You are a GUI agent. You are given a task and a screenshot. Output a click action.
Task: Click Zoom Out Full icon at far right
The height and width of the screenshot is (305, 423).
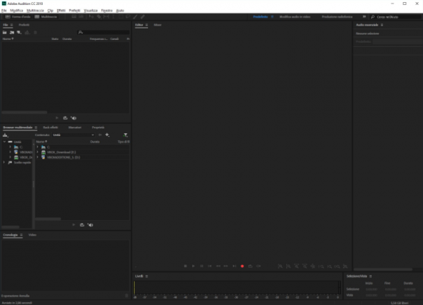pos(346,266)
